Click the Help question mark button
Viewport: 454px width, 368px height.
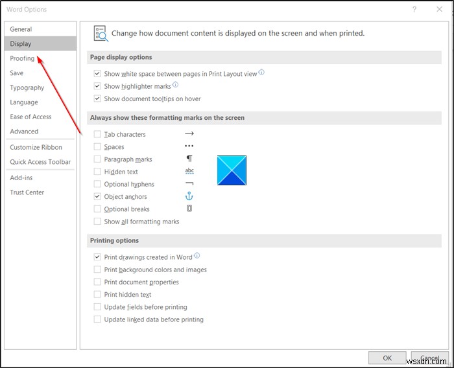click(414, 9)
